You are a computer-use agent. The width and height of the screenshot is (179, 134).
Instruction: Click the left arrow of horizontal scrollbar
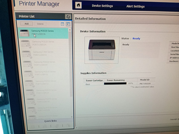(x=77, y=128)
